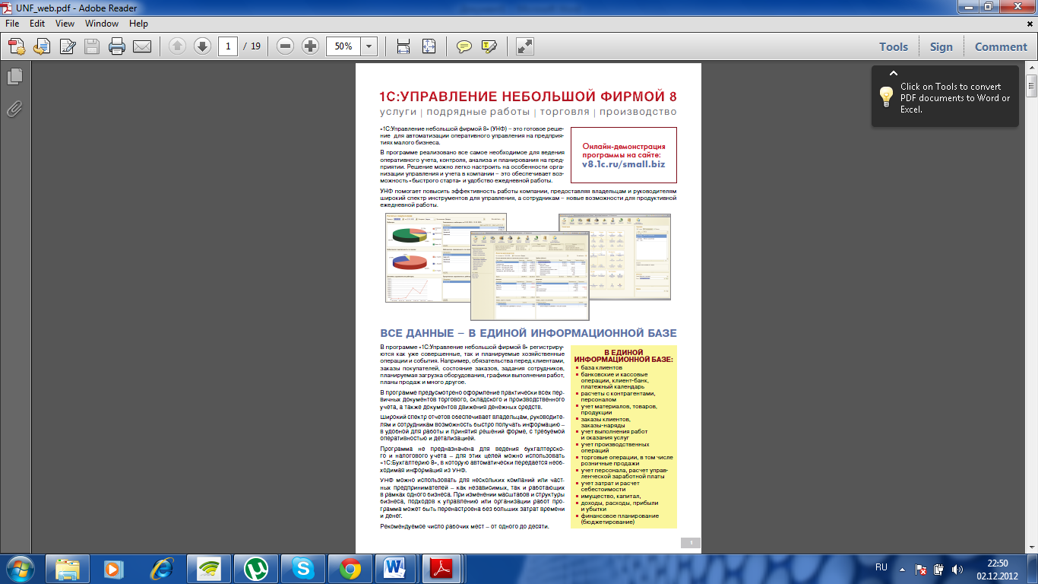The image size is (1038, 584).
Task: Click the save file floppy icon
Action: (92, 46)
